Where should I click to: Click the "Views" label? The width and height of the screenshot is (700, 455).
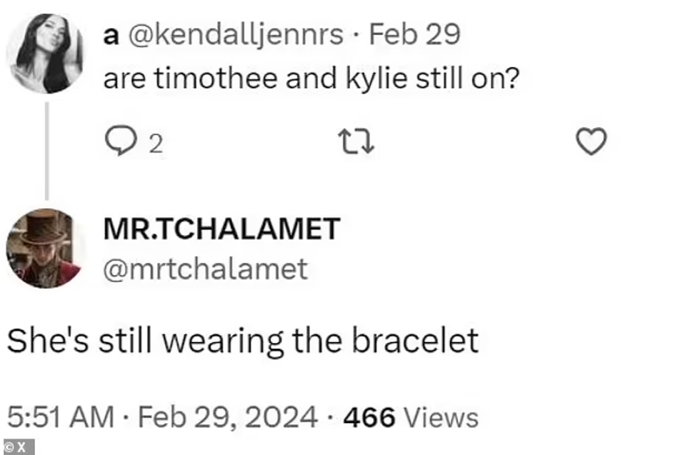441,416
